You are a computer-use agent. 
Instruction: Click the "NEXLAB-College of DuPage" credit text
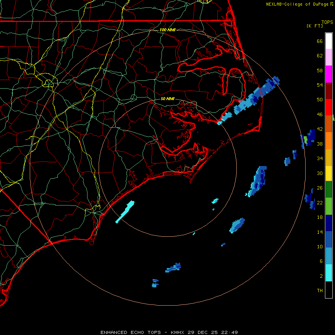pos(297,4)
